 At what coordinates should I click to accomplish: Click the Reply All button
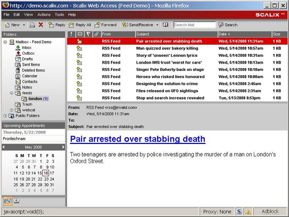click(x=80, y=25)
